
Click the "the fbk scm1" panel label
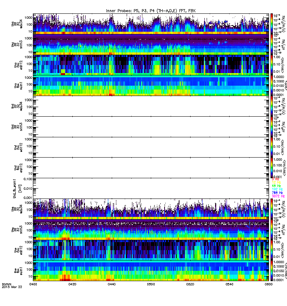pyautogui.click(x=18, y=271)
